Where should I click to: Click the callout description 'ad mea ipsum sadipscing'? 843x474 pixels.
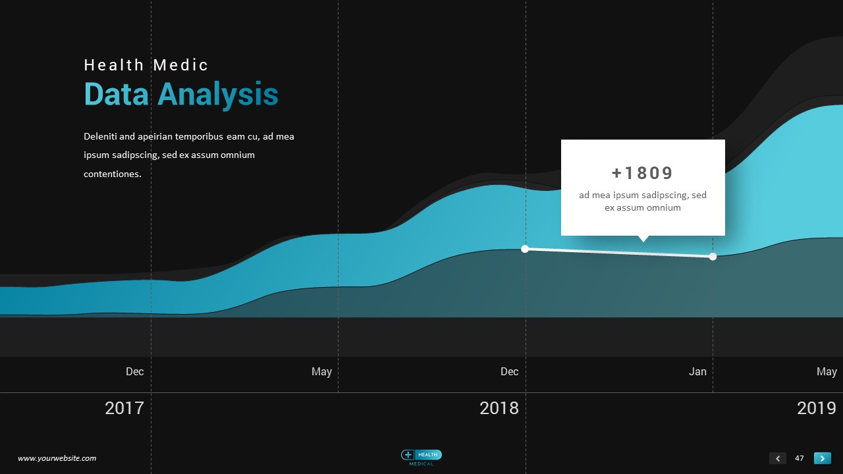tap(643, 201)
